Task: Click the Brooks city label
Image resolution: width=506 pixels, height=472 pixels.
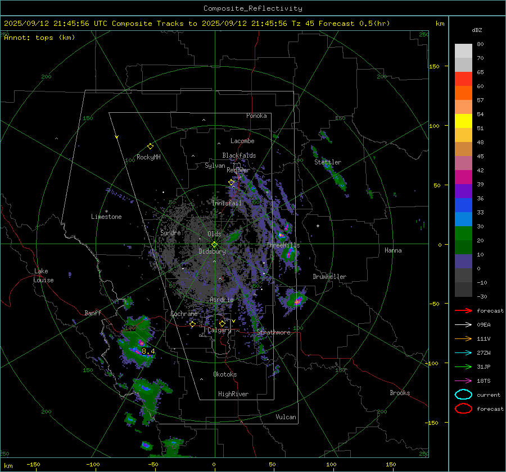Action: point(400,393)
